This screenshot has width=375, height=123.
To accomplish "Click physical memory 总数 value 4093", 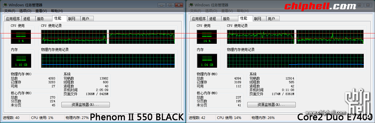I will [52, 78].
